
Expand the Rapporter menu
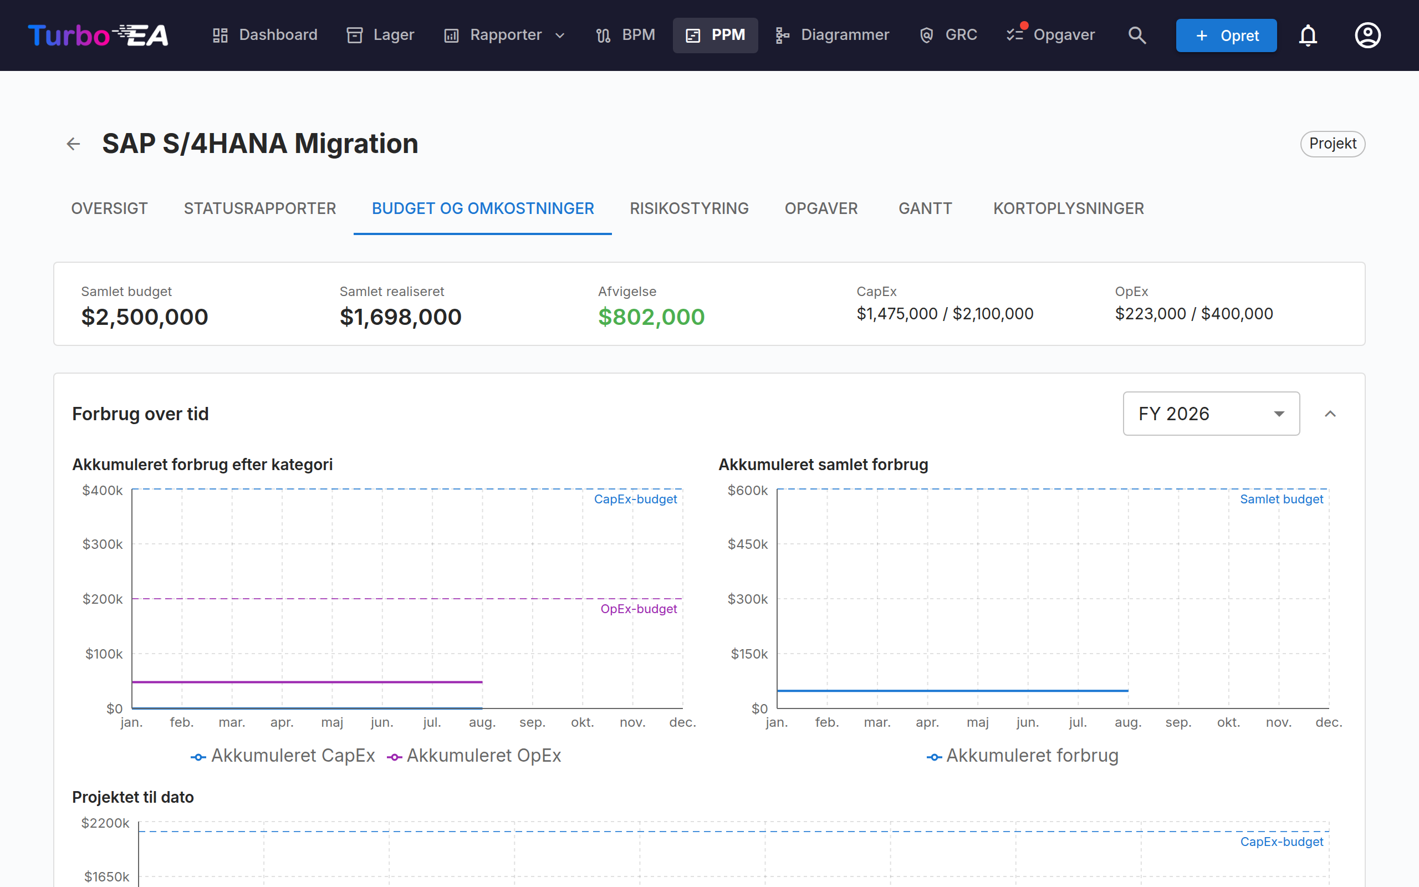click(505, 35)
